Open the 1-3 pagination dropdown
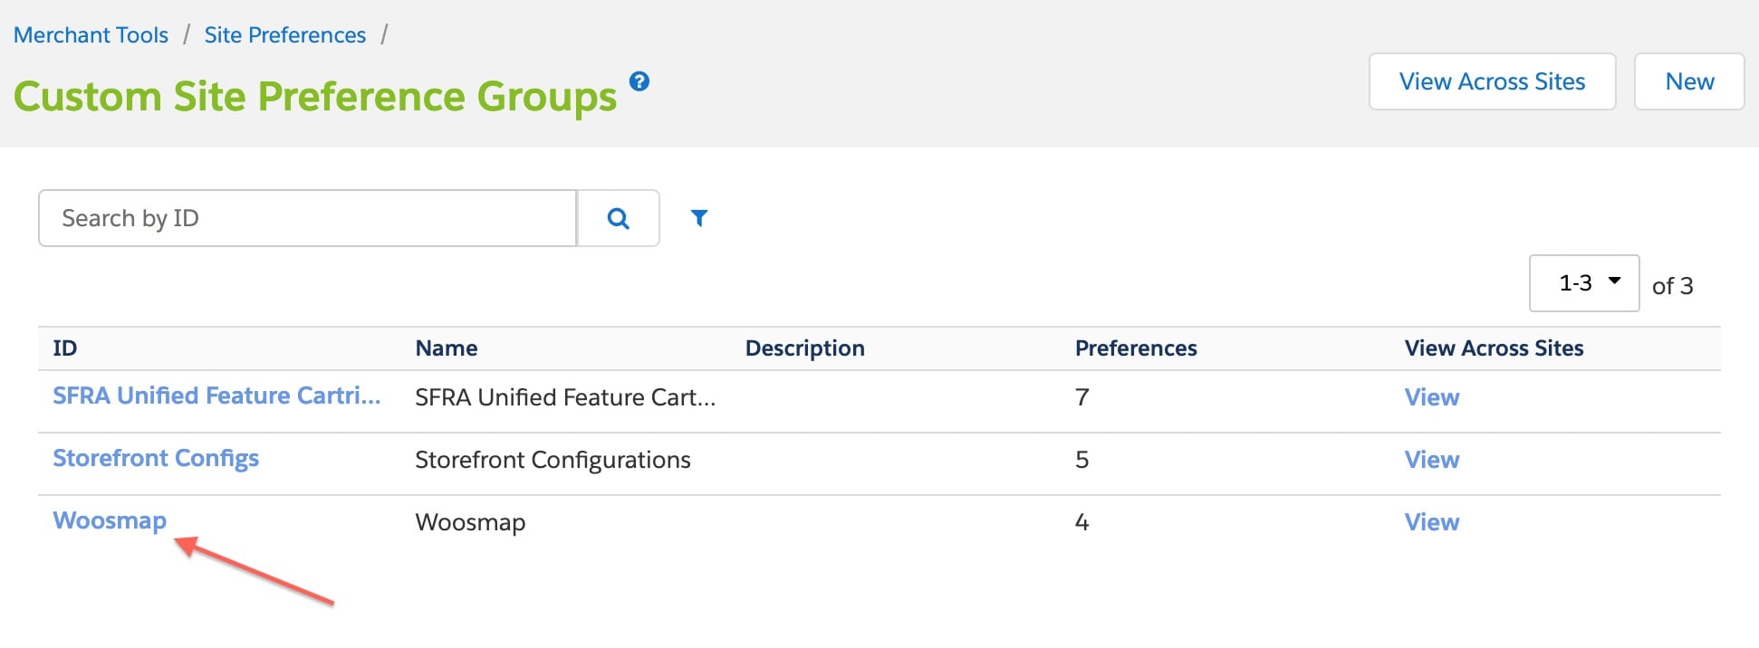Image resolution: width=1759 pixels, height=648 pixels. coord(1584,283)
